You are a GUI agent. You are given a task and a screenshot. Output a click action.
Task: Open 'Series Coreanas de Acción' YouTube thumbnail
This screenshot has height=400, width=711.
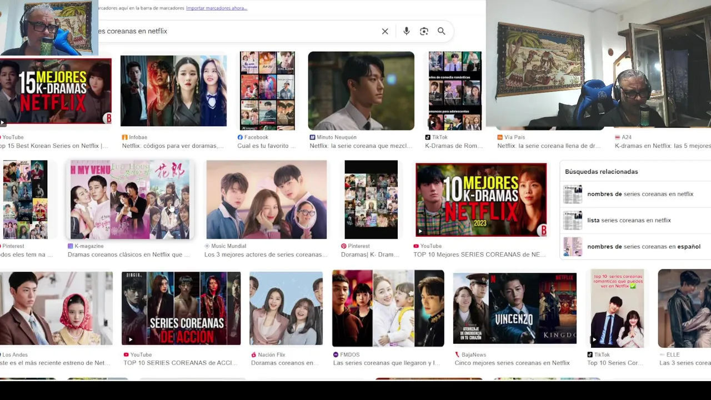click(181, 308)
